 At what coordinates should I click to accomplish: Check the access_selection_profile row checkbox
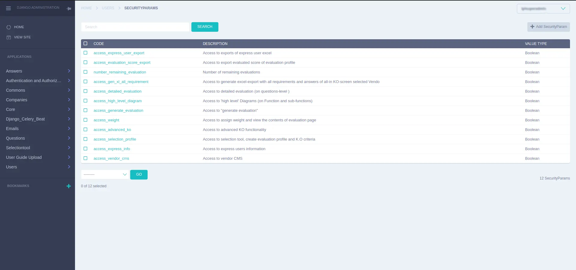tap(85, 139)
